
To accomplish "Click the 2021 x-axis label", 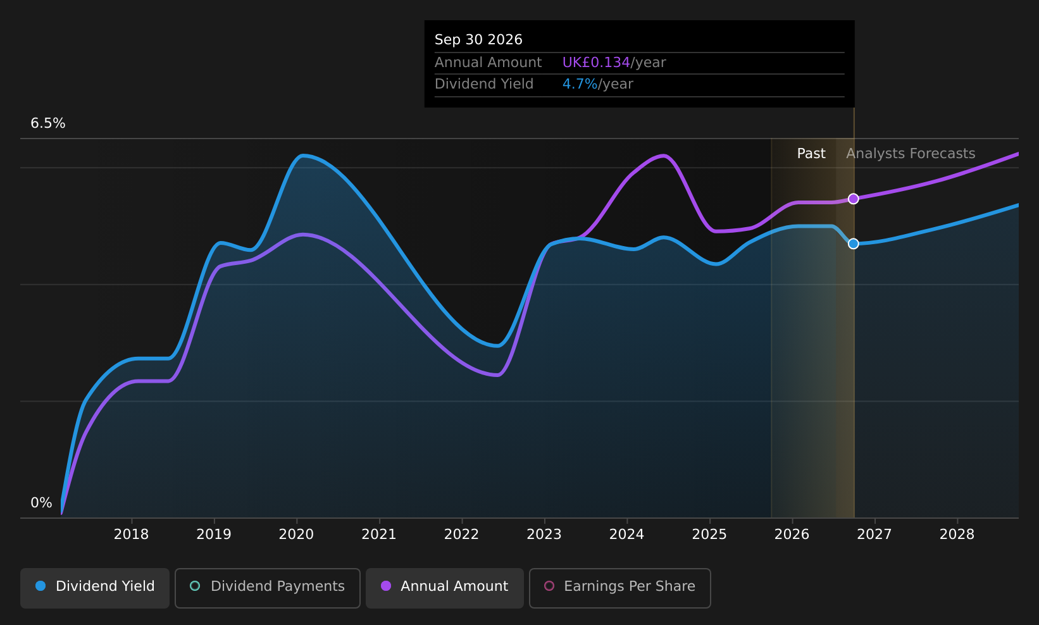I will coord(379,535).
